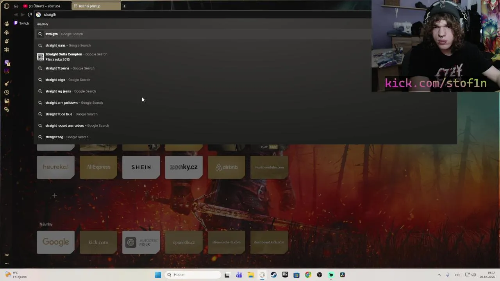Viewport: 500px width, 281px height.
Task: Open sidebar settings gear icon
Action: [x=7, y=110]
